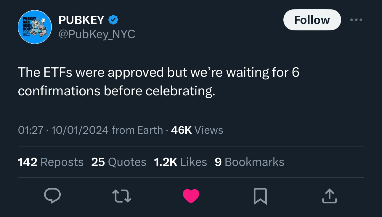Viewport: 382px width, 217px height.
Task: Open the reply speech bubble icon
Action: tap(52, 196)
